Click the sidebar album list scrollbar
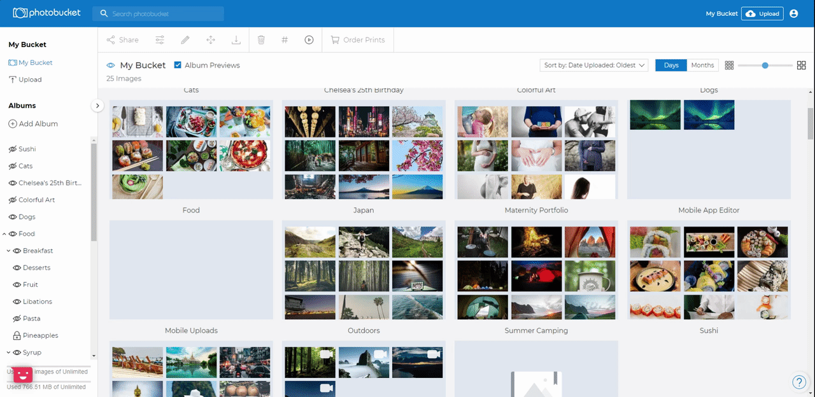The width and height of the screenshot is (815, 397). [94, 192]
